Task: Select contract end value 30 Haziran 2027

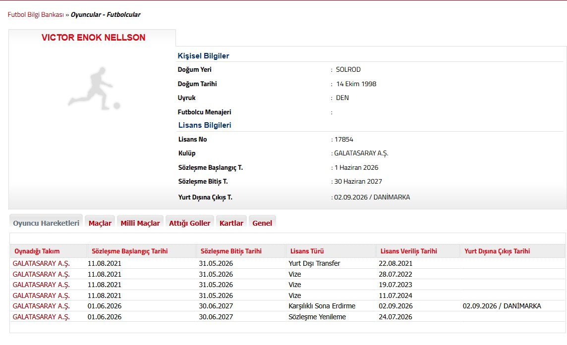Action: point(358,181)
